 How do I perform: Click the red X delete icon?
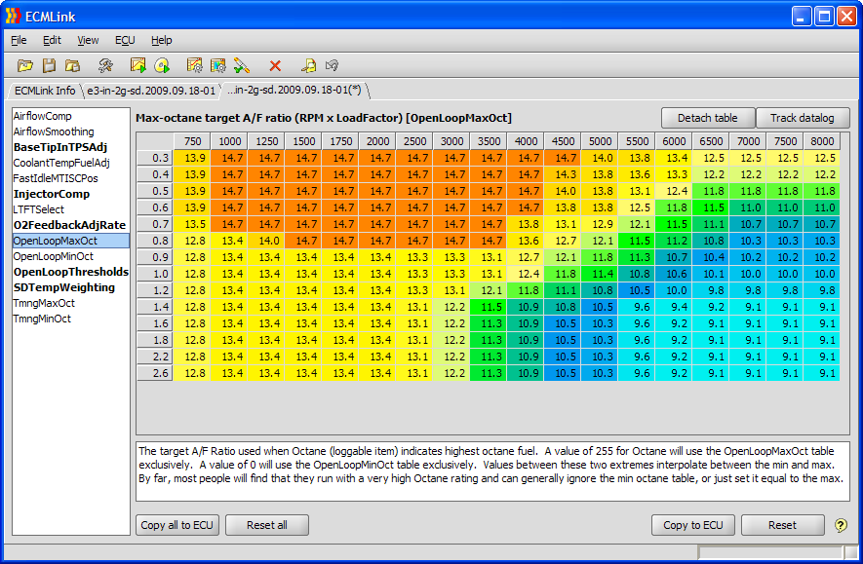point(275,65)
